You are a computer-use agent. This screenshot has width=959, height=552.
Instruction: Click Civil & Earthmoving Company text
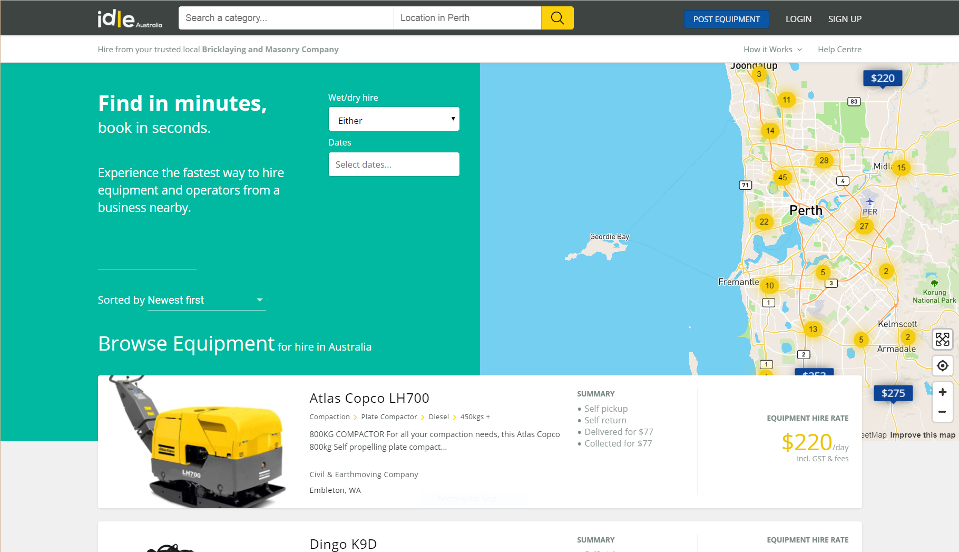[364, 474]
